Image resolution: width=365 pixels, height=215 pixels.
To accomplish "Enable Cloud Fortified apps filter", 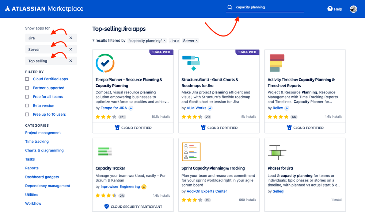I will click(x=27, y=79).
